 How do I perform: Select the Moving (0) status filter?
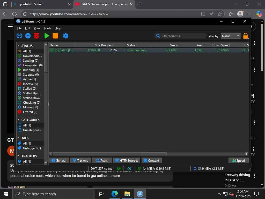[x=30, y=107]
